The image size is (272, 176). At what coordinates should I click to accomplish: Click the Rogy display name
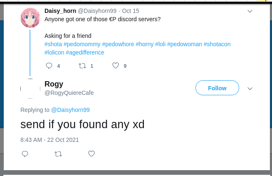point(54,84)
